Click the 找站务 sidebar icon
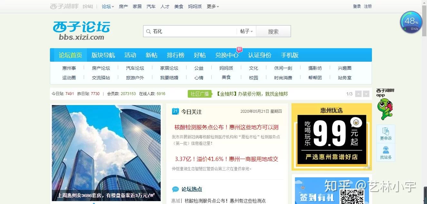 coord(385,153)
